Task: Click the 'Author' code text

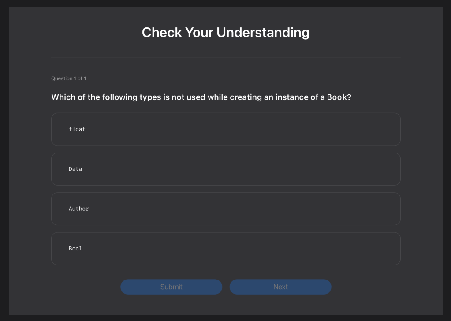Action: [x=79, y=209]
